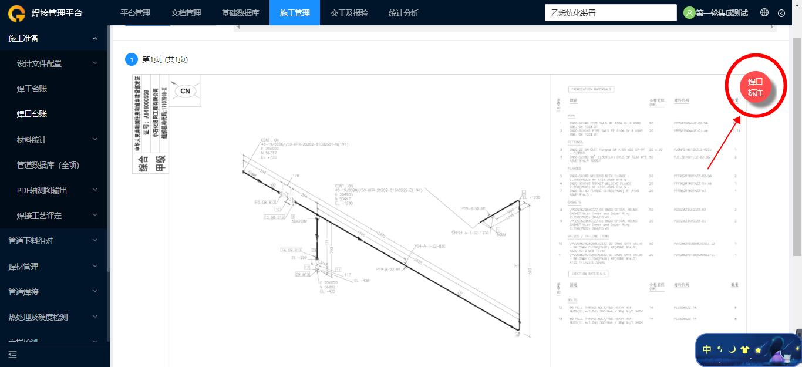Click the 乙烯炼化装置 project input field

click(x=611, y=13)
